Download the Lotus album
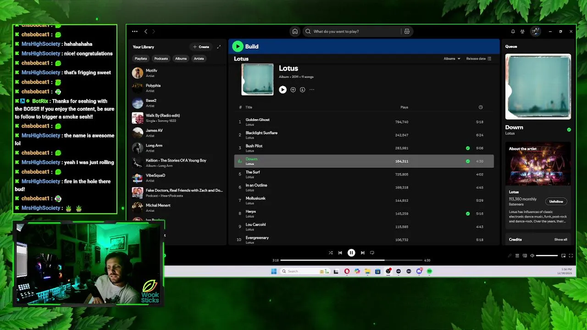This screenshot has width=587, height=330. coord(302,90)
